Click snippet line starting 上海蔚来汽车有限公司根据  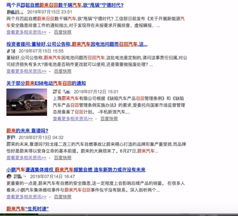pos(118,98)
